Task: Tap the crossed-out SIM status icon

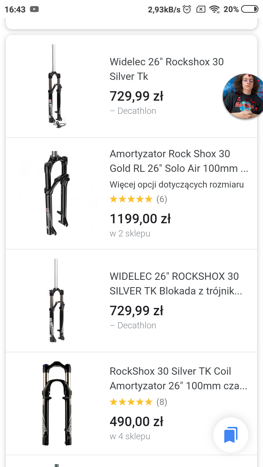Action: coord(201,9)
